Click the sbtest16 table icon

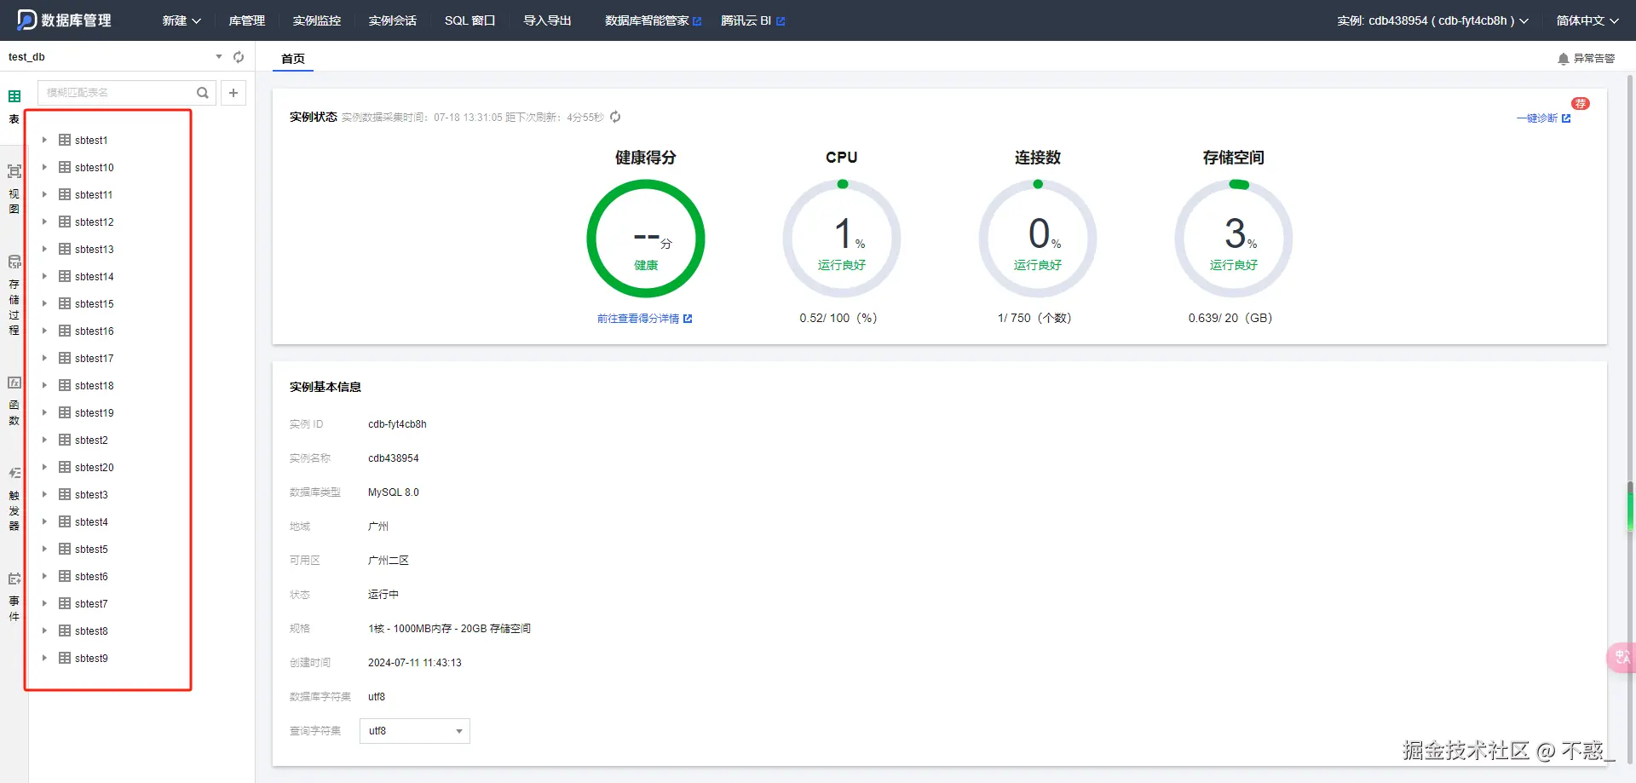point(65,331)
